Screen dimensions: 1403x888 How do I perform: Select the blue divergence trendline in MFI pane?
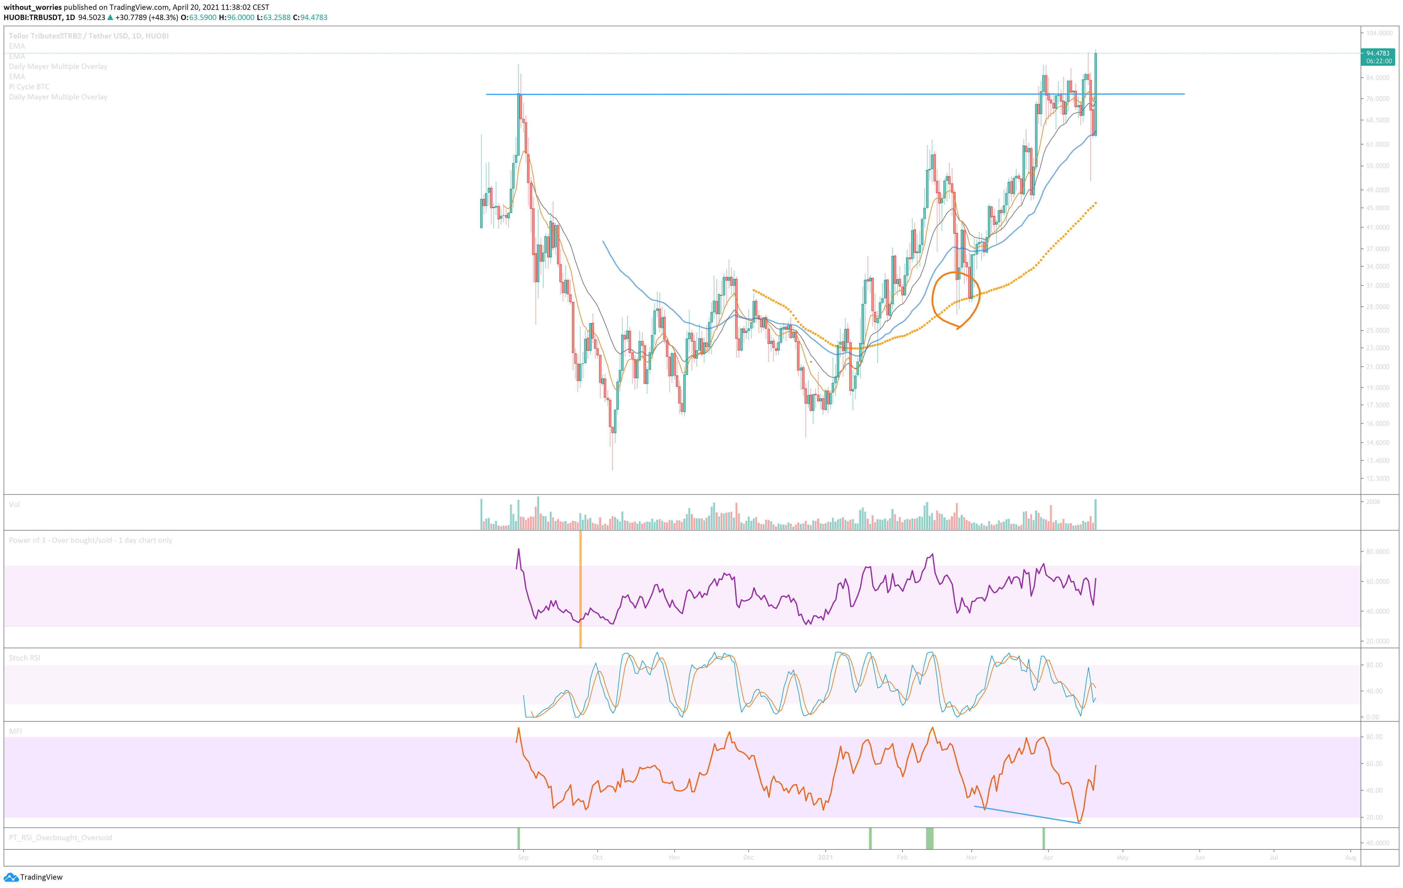(1027, 815)
